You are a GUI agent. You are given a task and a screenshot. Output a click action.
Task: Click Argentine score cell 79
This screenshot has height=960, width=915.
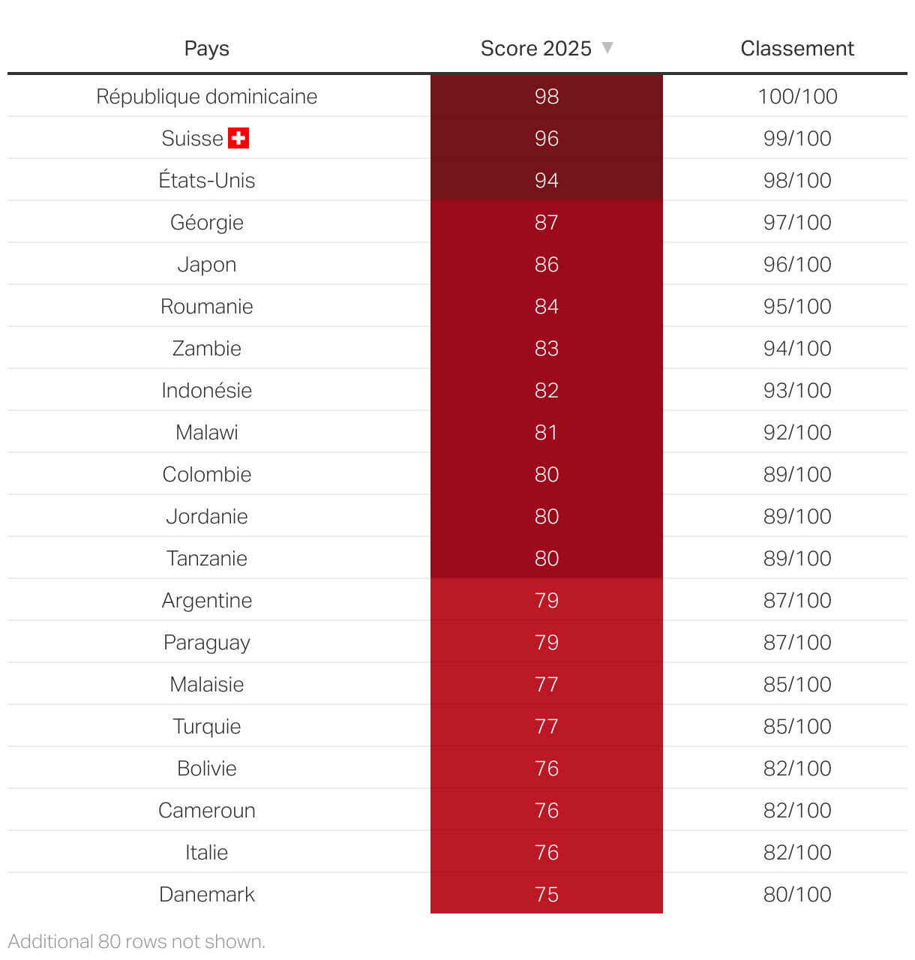(x=547, y=601)
